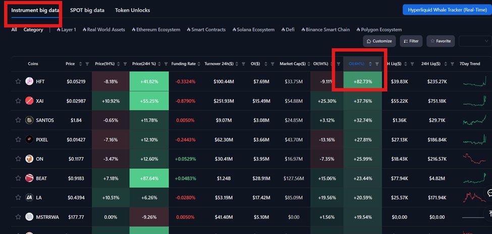Click the MSTRRWA coin logo

pos(29,217)
